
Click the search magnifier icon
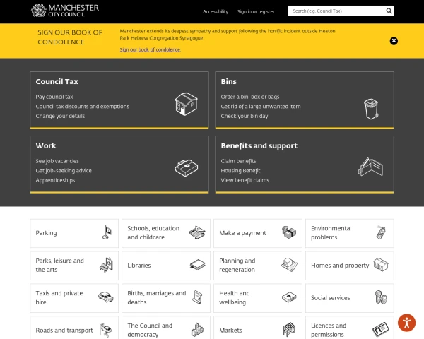pyautogui.click(x=389, y=11)
